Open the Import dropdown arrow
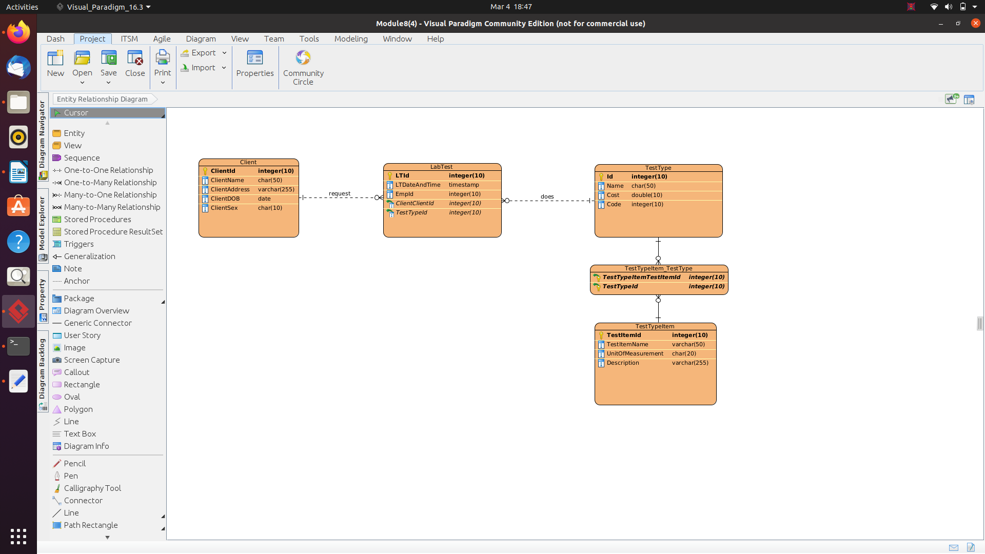Image resolution: width=985 pixels, height=554 pixels. click(x=224, y=68)
